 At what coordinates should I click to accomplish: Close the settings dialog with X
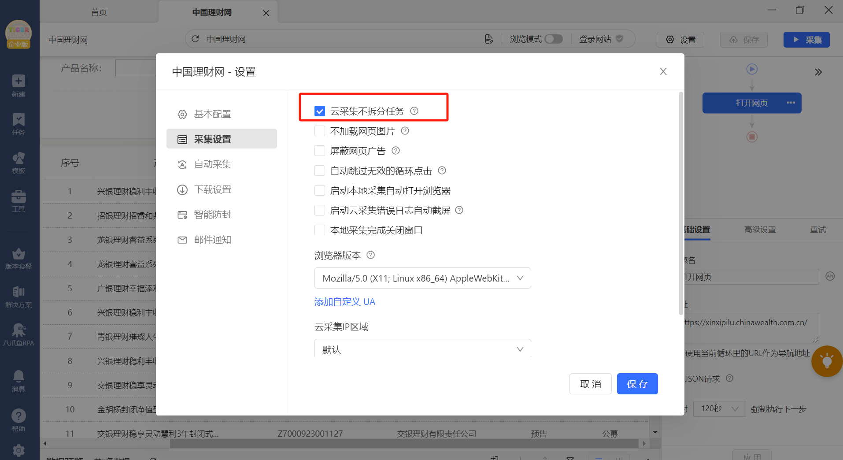coord(663,71)
